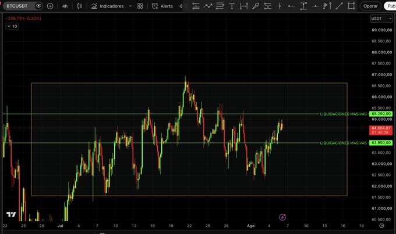Open the candlestick chart type menu
This screenshot has width=396, height=234.
coord(80,6)
